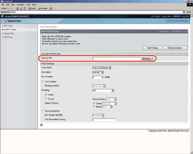Select PDF Files in the sidebar
This screenshot has width=193, height=154.
click(8, 26)
